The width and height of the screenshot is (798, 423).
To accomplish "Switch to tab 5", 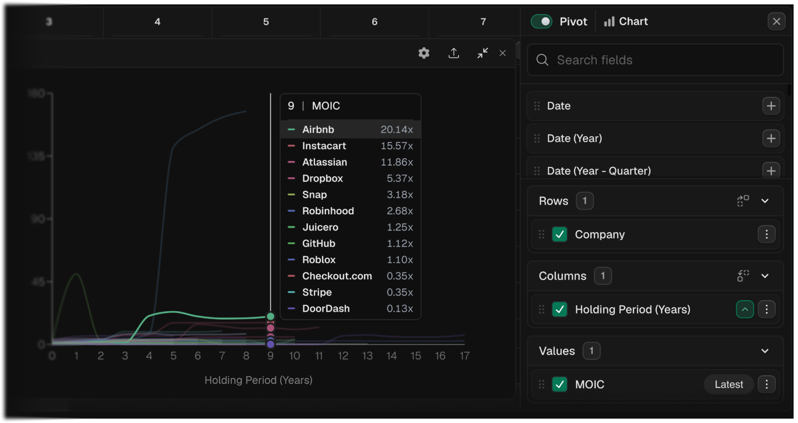I will 266,21.
